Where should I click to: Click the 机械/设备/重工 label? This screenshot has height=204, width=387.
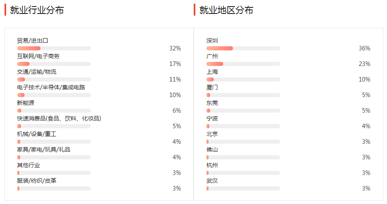tap(36, 134)
